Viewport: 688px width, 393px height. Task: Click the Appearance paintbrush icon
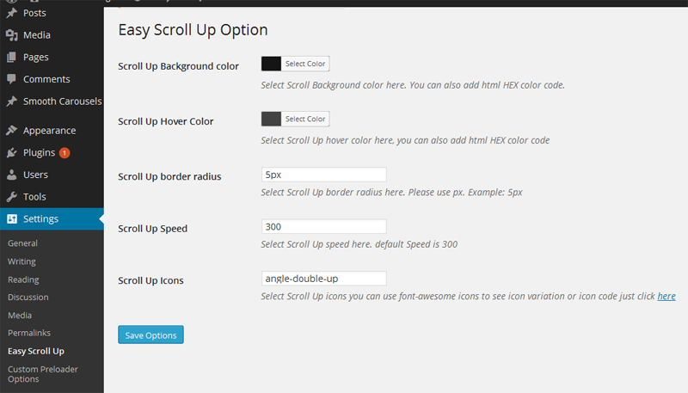(x=12, y=130)
